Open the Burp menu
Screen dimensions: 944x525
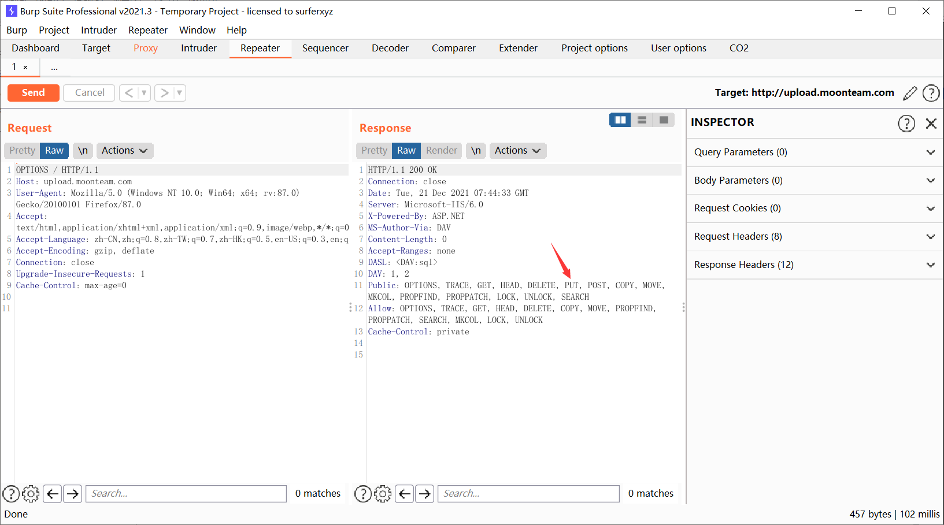pyautogui.click(x=17, y=30)
